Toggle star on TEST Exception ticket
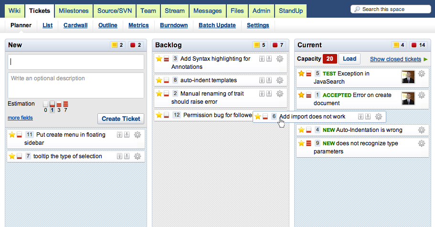 point(301,74)
